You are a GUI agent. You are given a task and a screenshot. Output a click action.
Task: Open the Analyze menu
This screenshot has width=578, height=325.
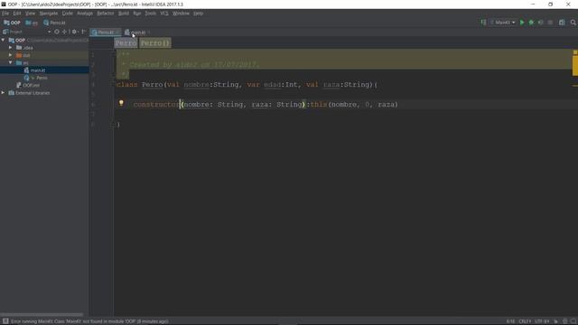point(85,14)
